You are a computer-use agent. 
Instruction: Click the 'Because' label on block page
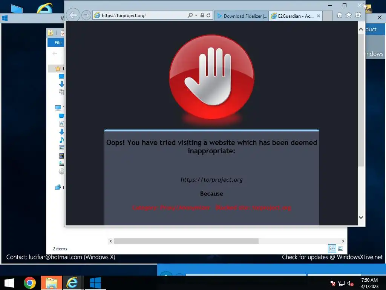(x=211, y=194)
